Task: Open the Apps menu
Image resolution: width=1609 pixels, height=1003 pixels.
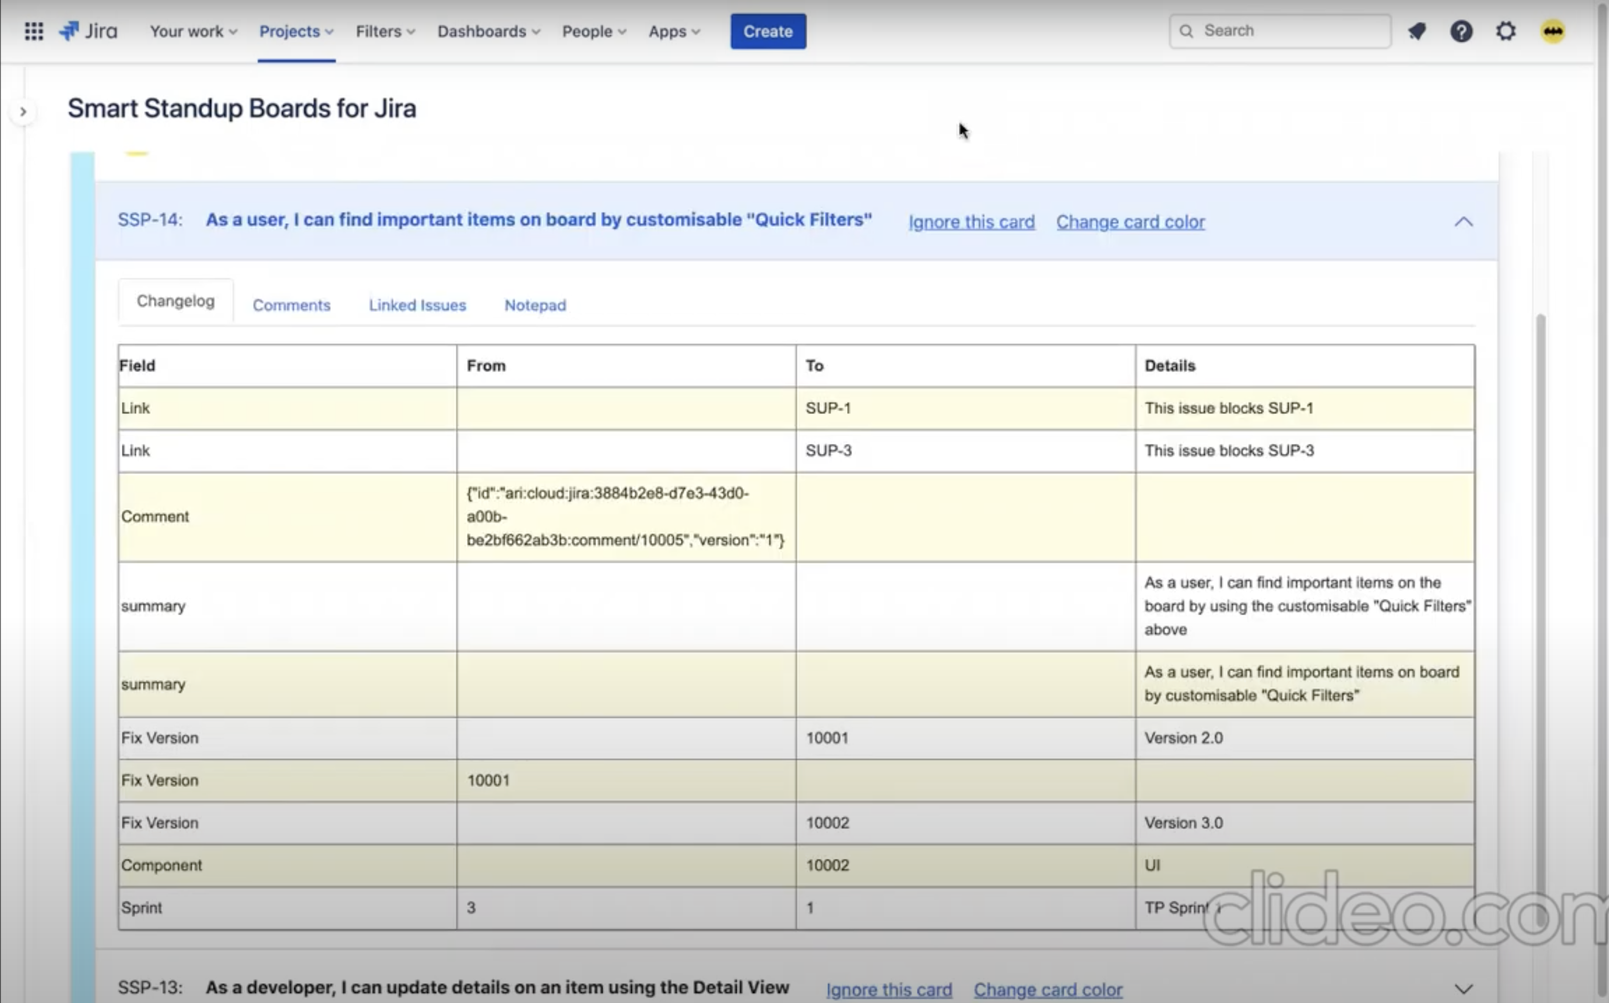Action: coord(673,31)
